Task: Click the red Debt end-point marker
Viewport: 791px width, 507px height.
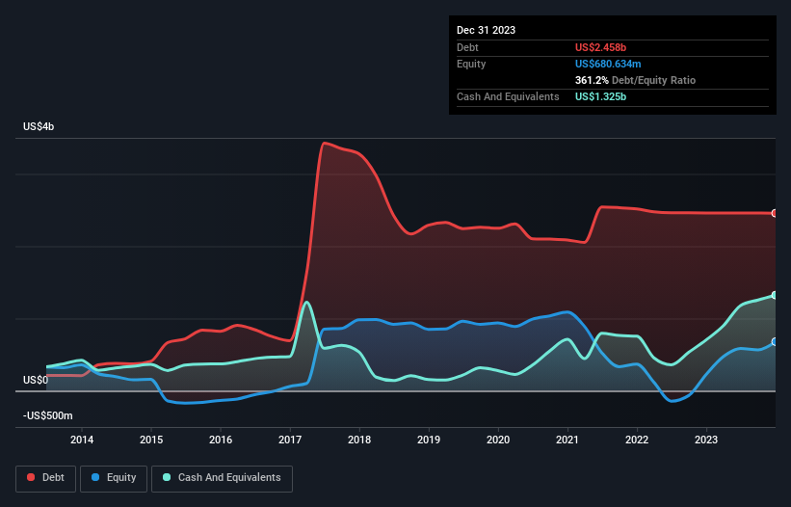Action: pos(775,213)
